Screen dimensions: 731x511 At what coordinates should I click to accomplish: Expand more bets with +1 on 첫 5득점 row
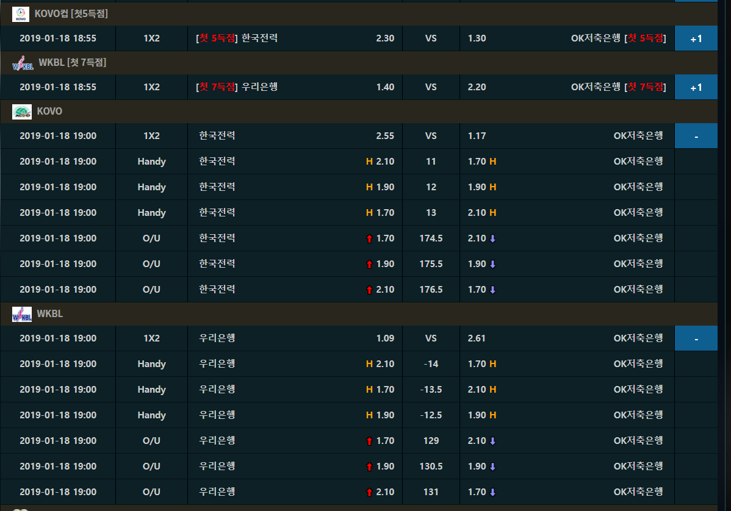[x=696, y=38]
